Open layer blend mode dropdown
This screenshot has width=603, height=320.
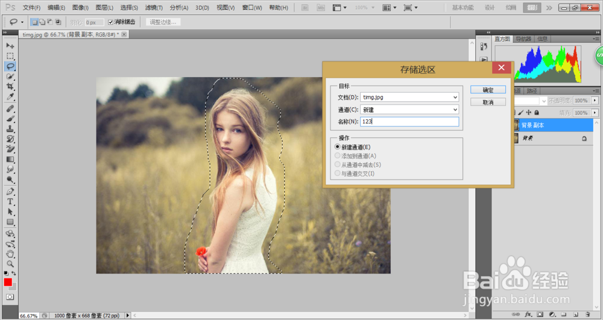tap(543, 101)
